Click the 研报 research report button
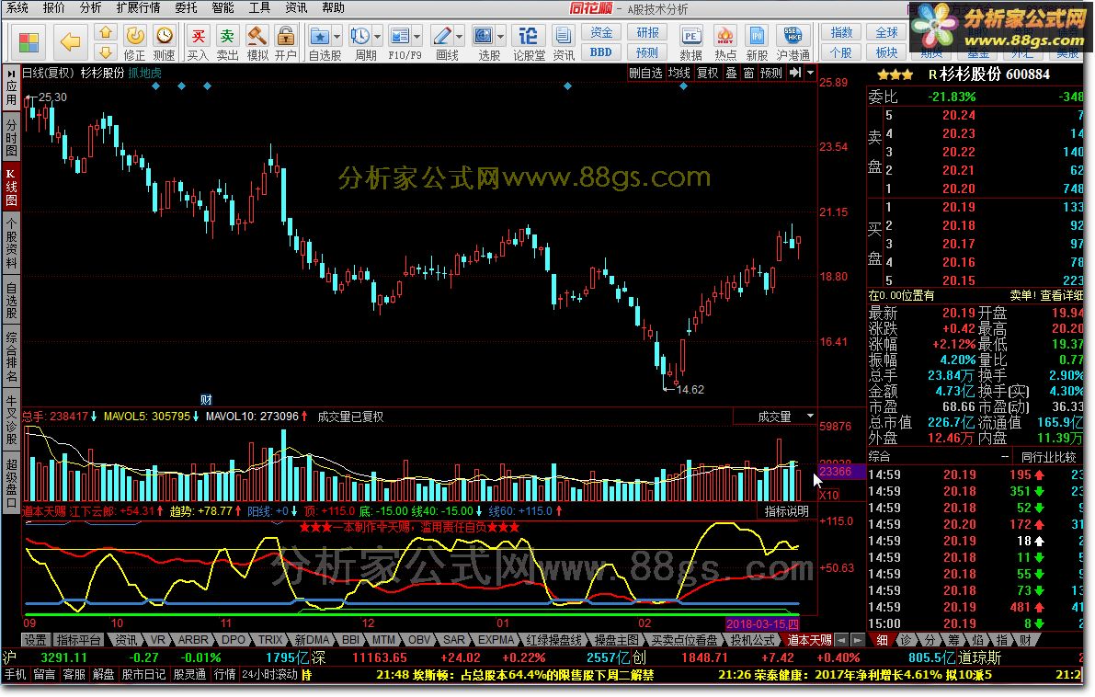Viewport: 1095px width, 697px height. [x=647, y=33]
